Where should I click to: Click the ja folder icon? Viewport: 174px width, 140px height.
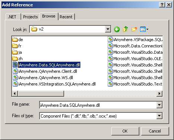click(x=15, y=52)
